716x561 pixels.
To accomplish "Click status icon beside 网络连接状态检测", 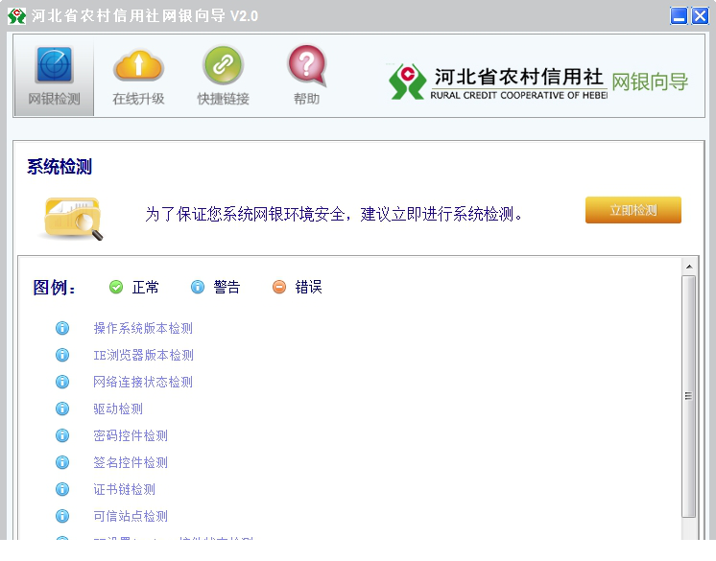I will (62, 382).
